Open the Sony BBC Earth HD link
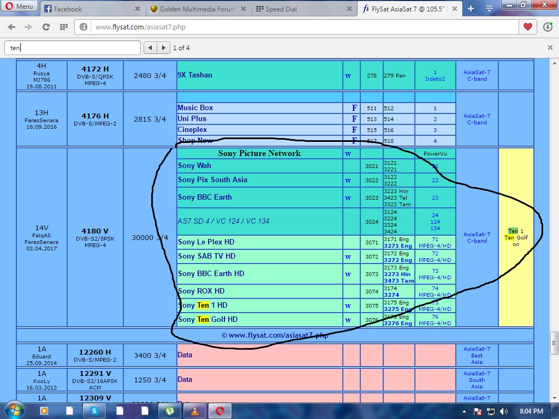This screenshot has height=419, width=559. pyautogui.click(x=211, y=274)
